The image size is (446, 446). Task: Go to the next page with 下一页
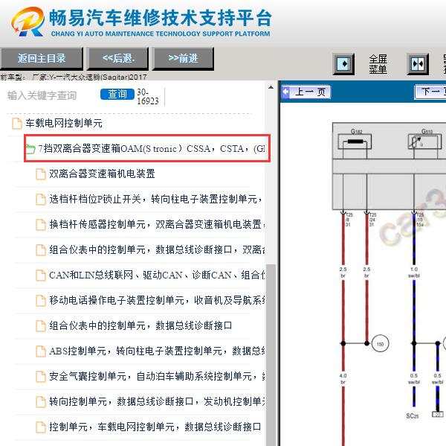[x=430, y=92]
